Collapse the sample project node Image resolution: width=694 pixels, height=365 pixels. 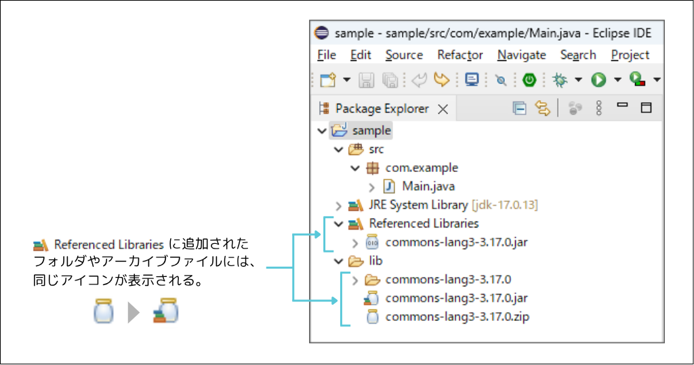(x=322, y=131)
